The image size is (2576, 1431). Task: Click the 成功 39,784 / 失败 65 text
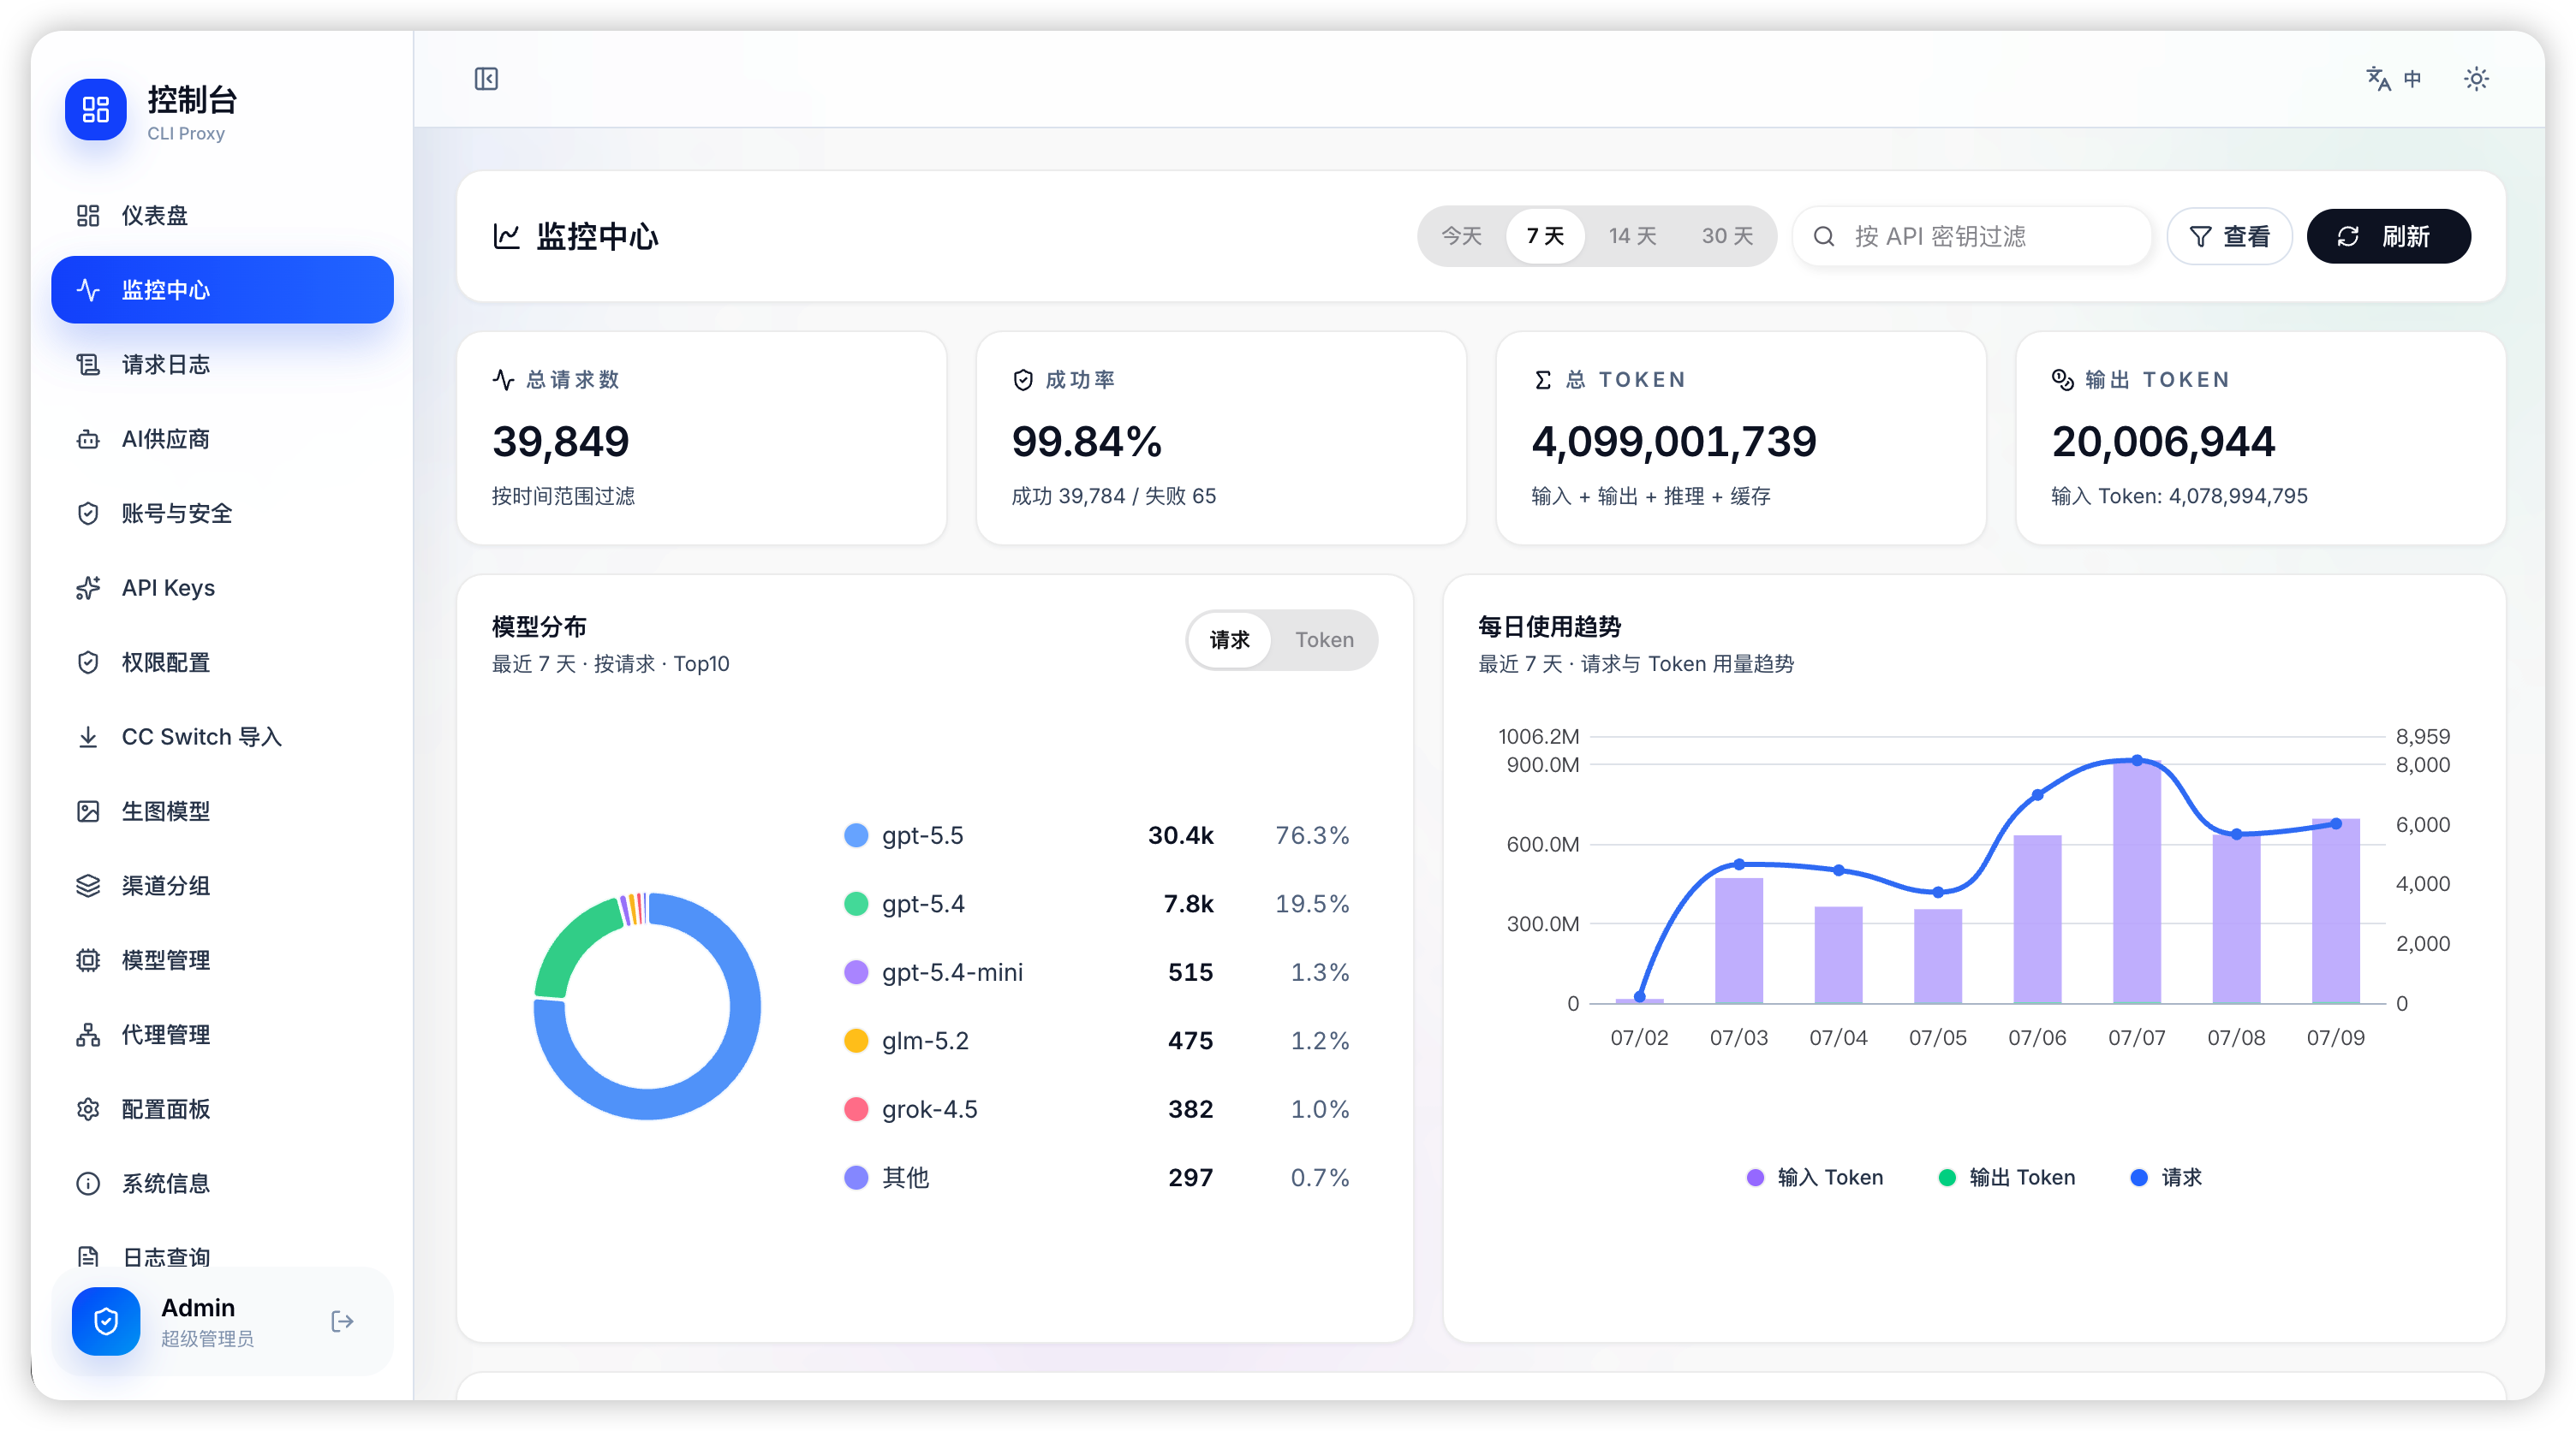1114,496
